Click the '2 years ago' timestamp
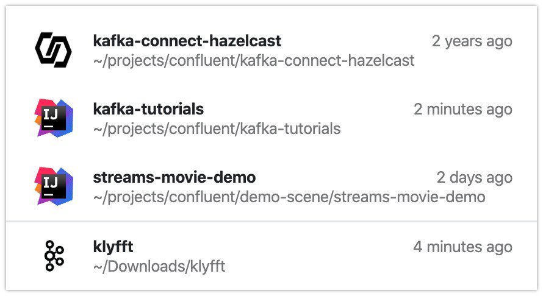Viewport: 543px width, 296px height. (x=472, y=41)
